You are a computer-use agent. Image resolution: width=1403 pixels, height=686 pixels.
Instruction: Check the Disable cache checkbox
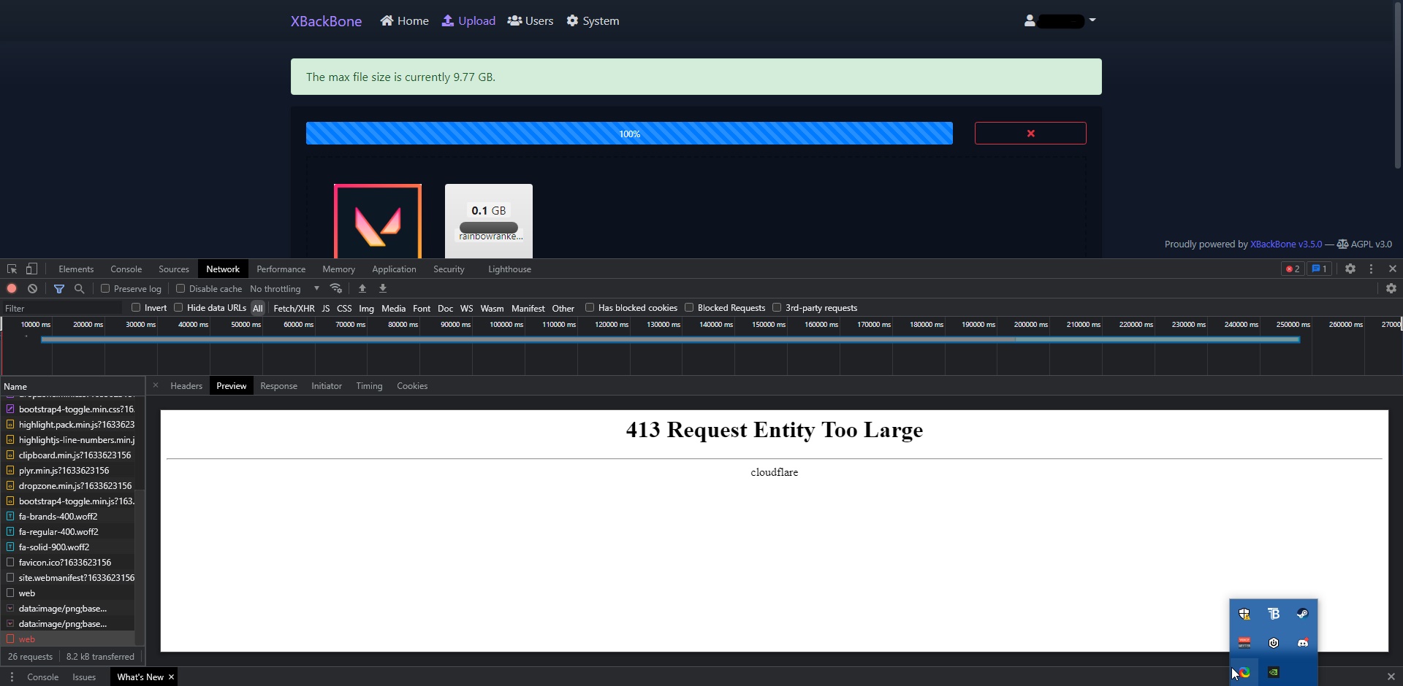click(180, 288)
